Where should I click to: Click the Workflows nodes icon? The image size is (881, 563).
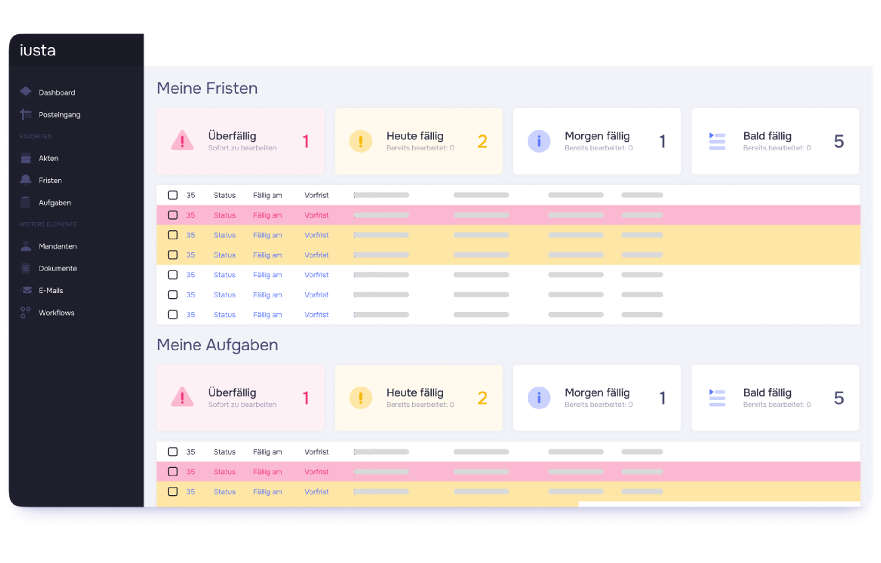(26, 313)
